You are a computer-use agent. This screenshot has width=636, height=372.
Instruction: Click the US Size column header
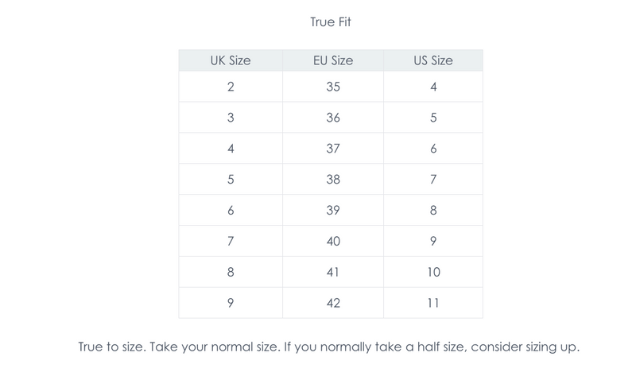coord(433,60)
